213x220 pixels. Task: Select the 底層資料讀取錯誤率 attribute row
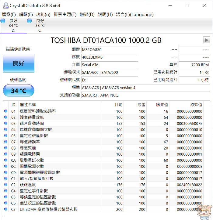point(103,111)
